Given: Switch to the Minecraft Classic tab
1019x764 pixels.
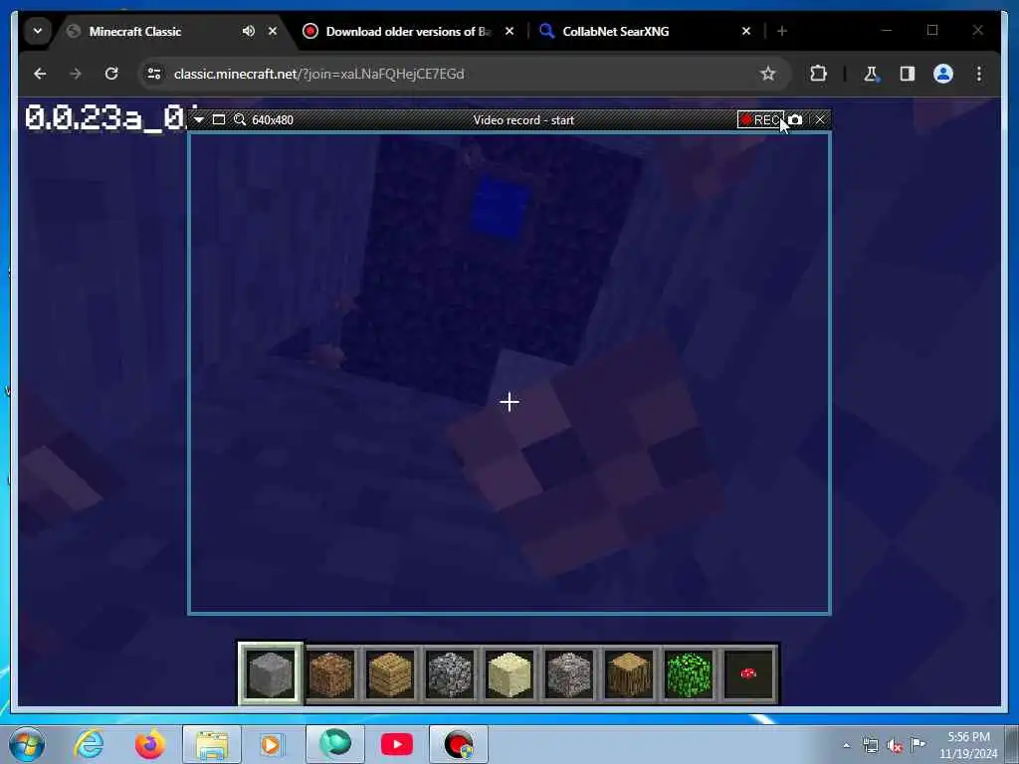Looking at the screenshot, I should [135, 31].
